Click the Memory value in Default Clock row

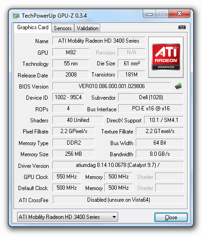[x=119, y=188]
